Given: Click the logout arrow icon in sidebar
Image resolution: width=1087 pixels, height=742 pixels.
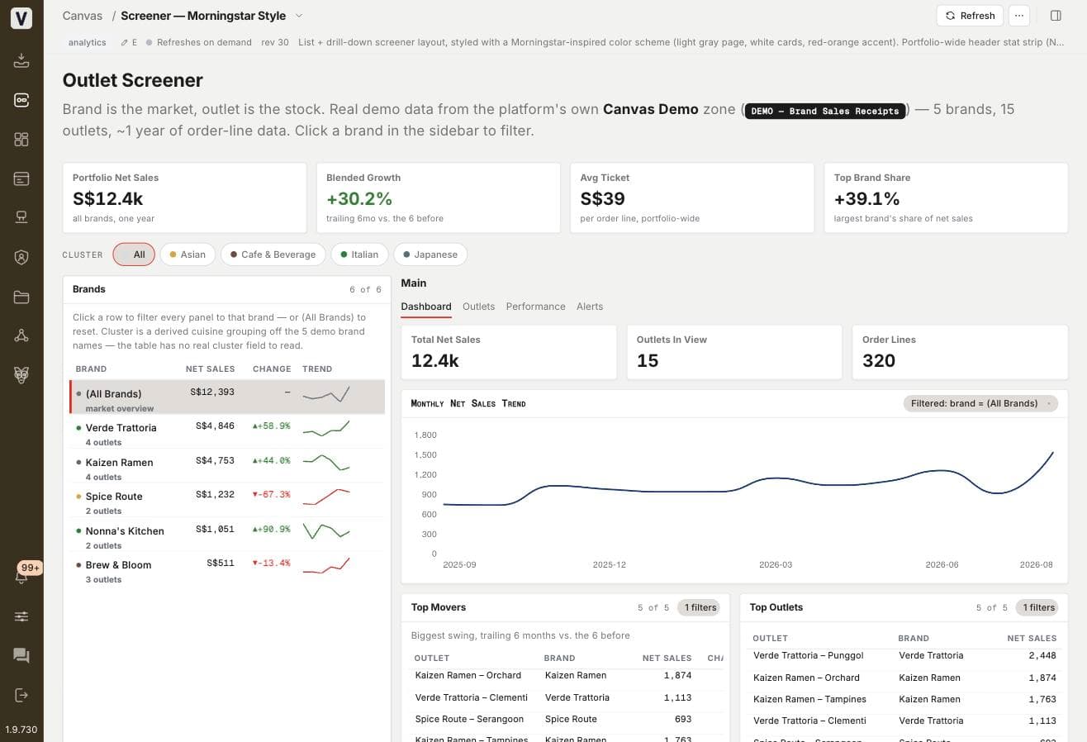Looking at the screenshot, I should (x=21, y=695).
